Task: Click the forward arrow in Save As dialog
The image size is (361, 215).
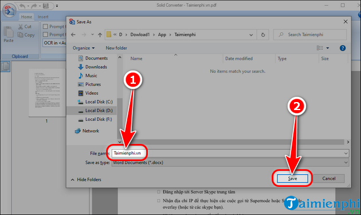Action: pyautogui.click(x=84, y=34)
